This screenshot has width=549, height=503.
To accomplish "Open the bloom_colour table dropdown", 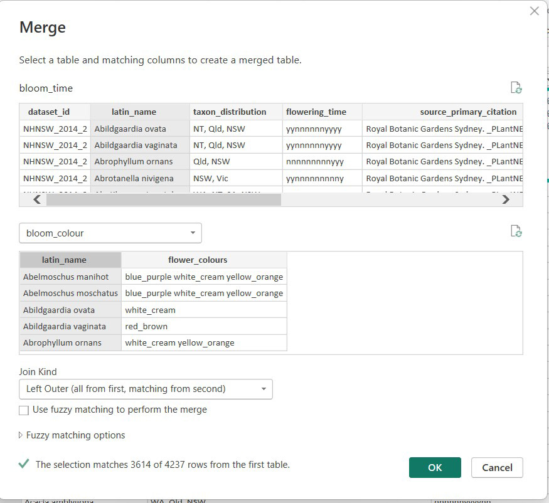I will point(110,233).
